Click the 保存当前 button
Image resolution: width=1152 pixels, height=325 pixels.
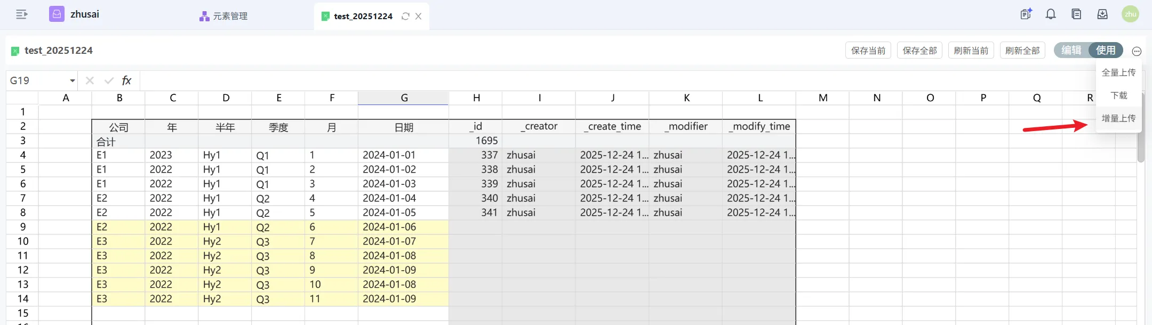click(x=868, y=51)
